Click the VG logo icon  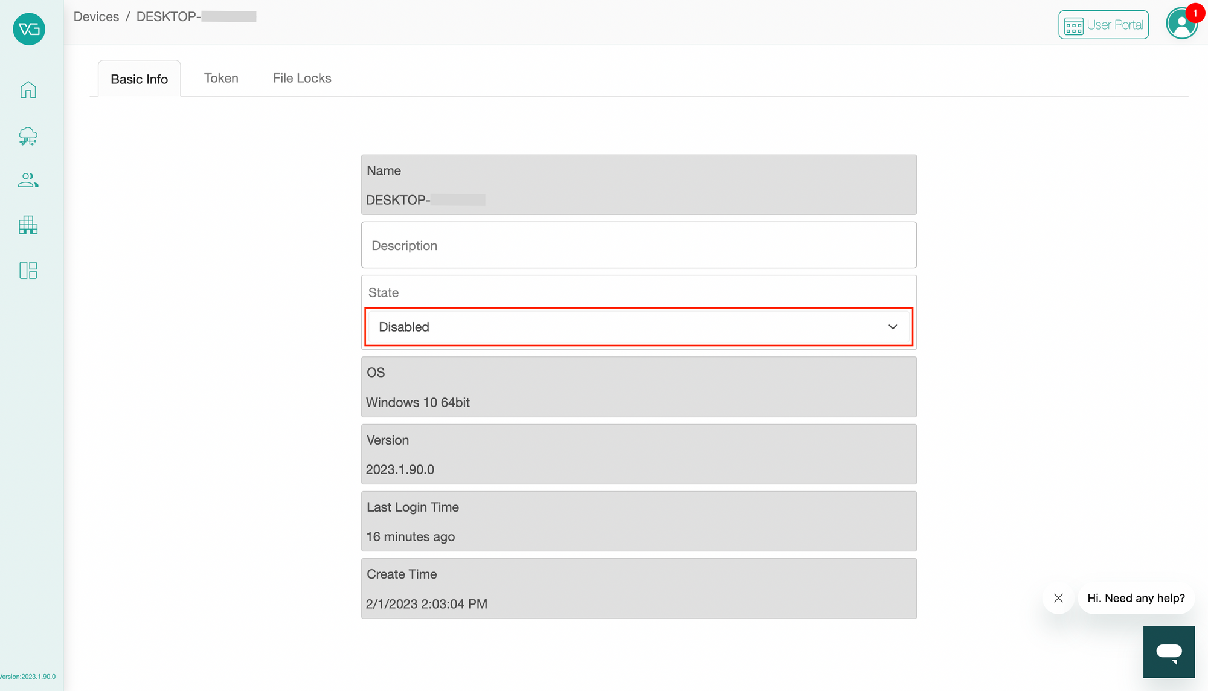pos(29,28)
